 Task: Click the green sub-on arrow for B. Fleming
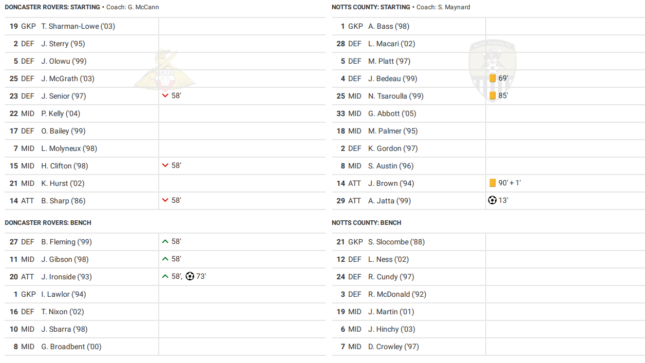tap(165, 242)
